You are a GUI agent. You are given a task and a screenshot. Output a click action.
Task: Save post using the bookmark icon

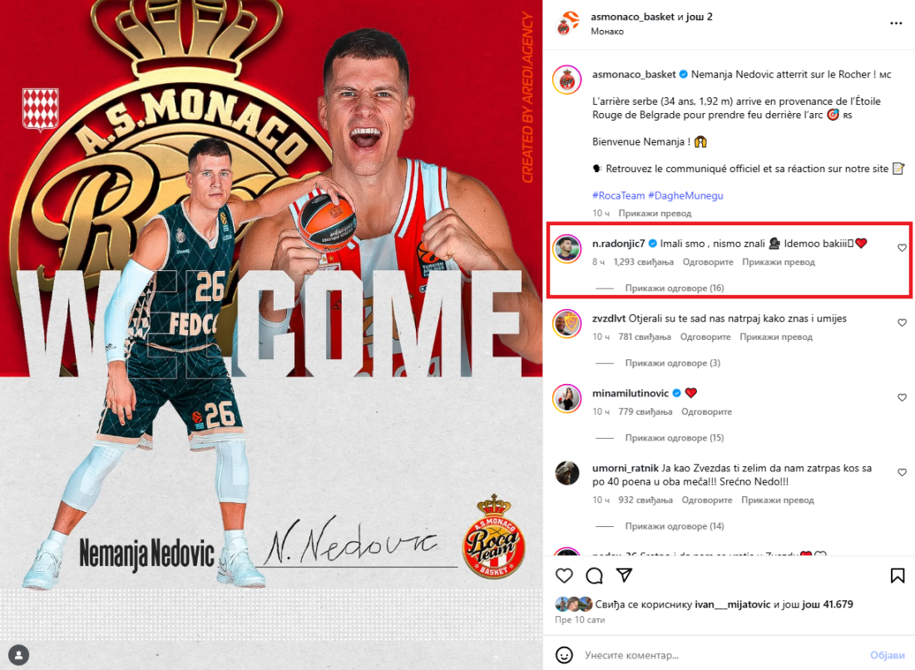[x=898, y=575]
